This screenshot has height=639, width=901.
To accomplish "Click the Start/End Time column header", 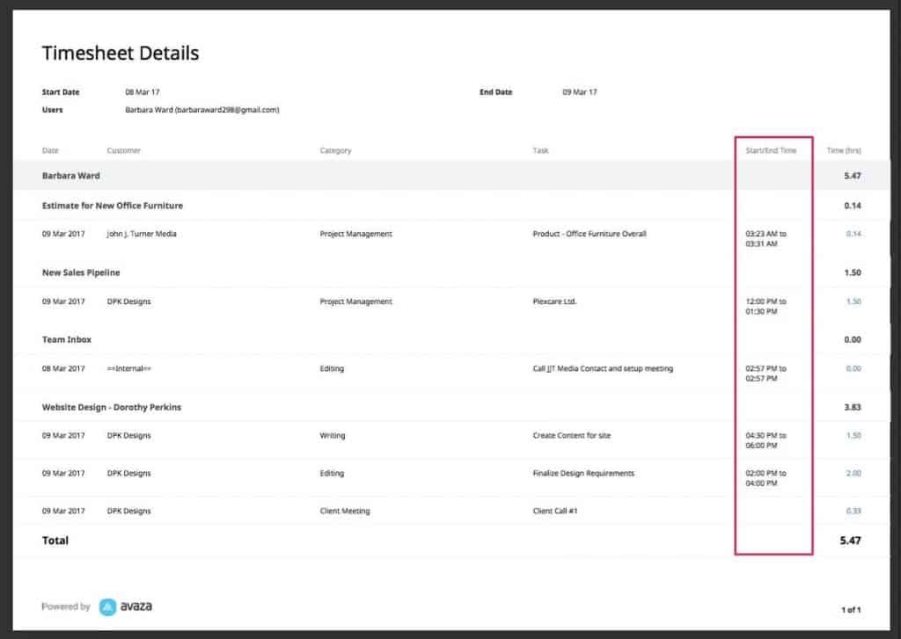I will pos(771,150).
